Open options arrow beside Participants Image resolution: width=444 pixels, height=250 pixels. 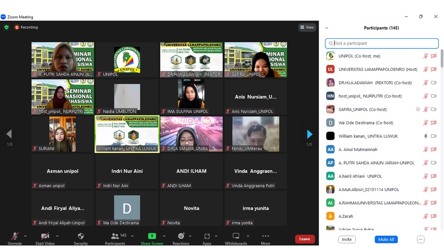(132, 236)
